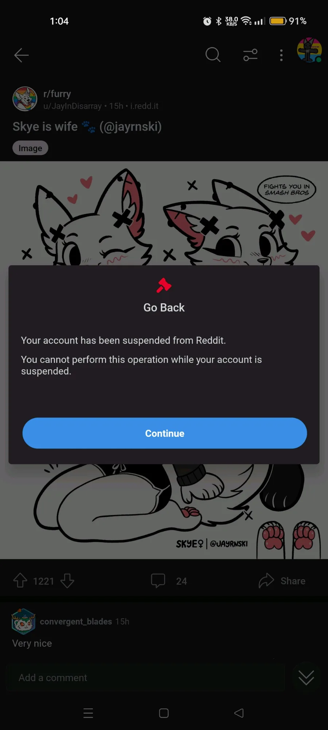Screen dimensions: 328x730
Task: Open the sort and filter options icon
Action: 250,55
